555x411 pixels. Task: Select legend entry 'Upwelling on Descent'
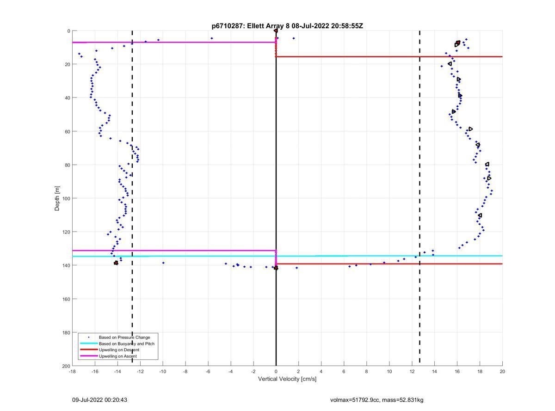(119, 350)
